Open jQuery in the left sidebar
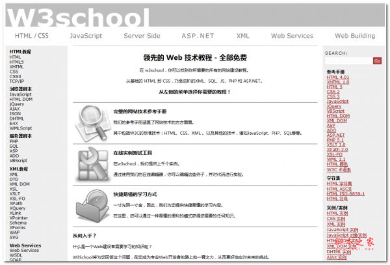Image resolution: width=390 pixels, height=265 pixels. 17,104
